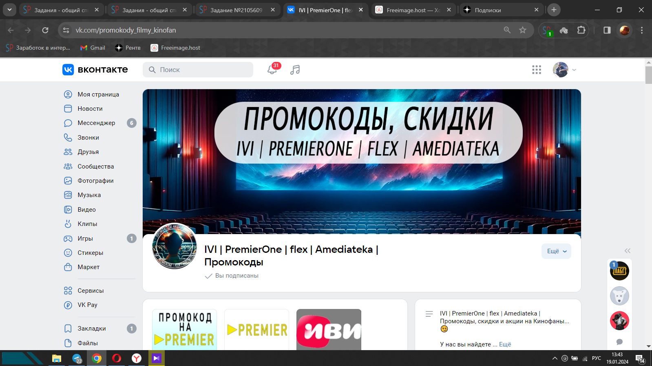This screenshot has width=652, height=366.
Task: Go back to previous page
Action: 11,30
